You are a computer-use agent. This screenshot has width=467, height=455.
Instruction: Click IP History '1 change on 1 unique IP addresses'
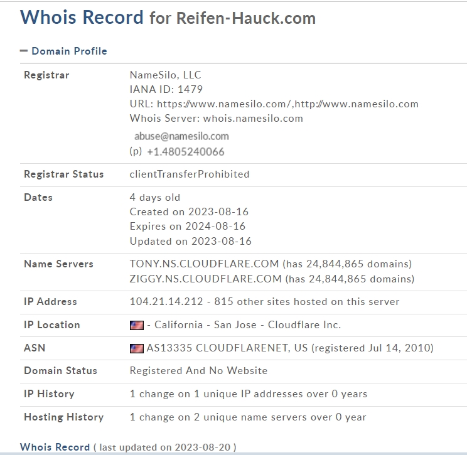click(249, 394)
